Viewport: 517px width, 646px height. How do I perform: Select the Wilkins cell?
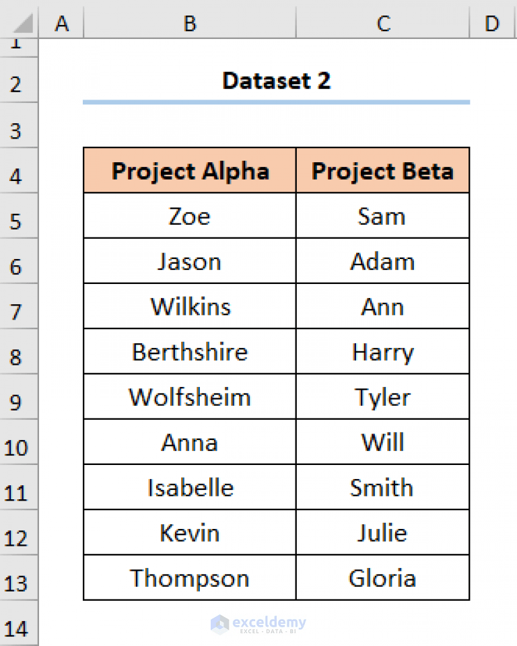click(x=189, y=306)
